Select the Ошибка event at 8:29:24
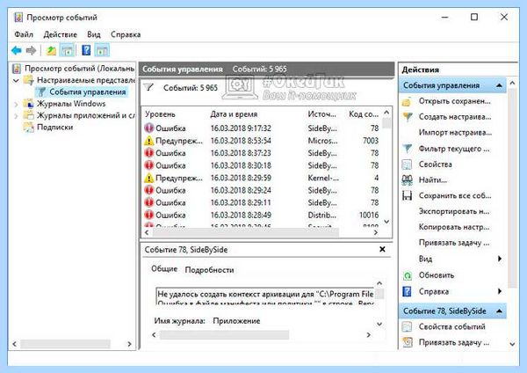The image size is (527, 373). coord(262,190)
